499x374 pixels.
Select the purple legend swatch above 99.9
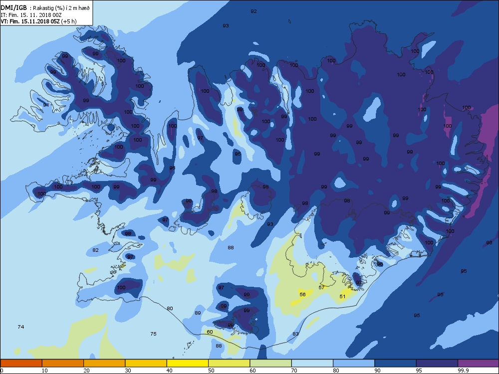click(479, 363)
